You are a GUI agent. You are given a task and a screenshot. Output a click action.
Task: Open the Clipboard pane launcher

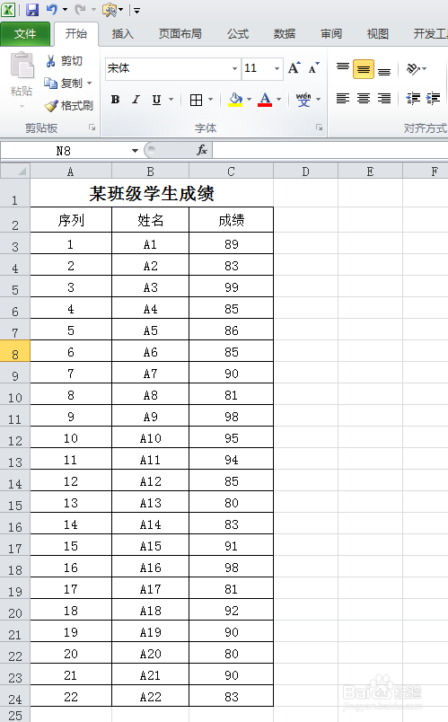[x=92, y=128]
